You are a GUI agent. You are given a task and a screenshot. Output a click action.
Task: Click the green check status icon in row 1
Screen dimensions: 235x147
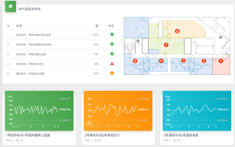click(112, 35)
